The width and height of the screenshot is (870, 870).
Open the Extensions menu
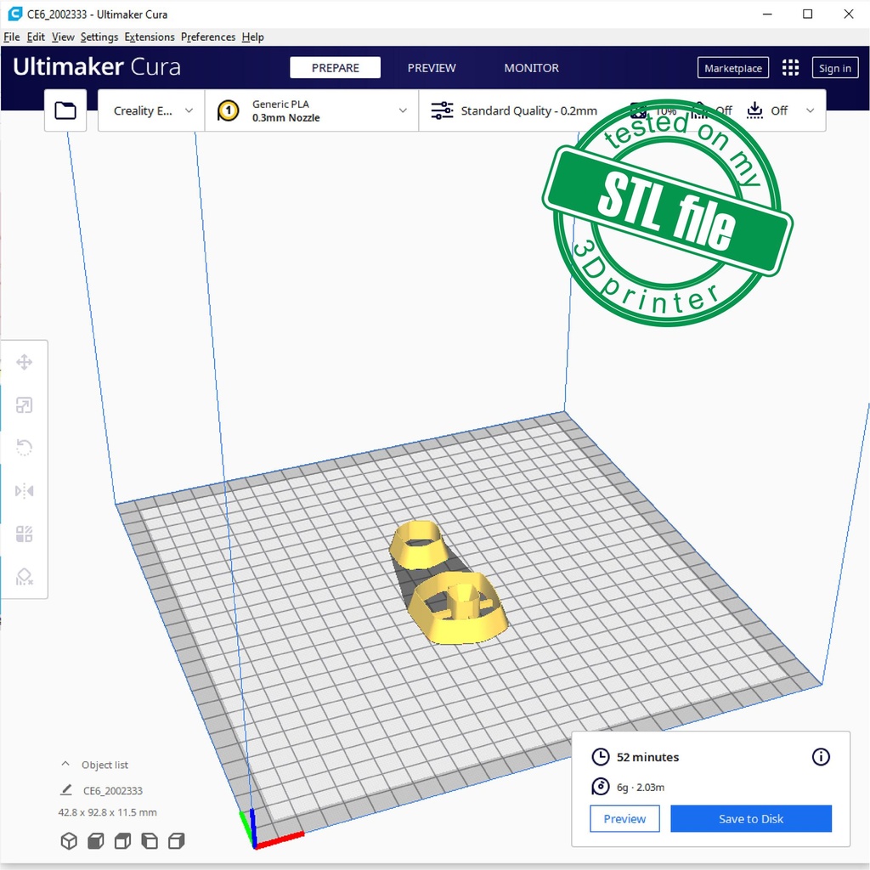149,37
